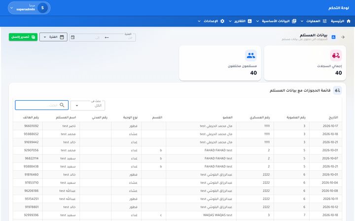Click phone number 92999396
The height and width of the screenshot is (221, 355).
[31, 215]
